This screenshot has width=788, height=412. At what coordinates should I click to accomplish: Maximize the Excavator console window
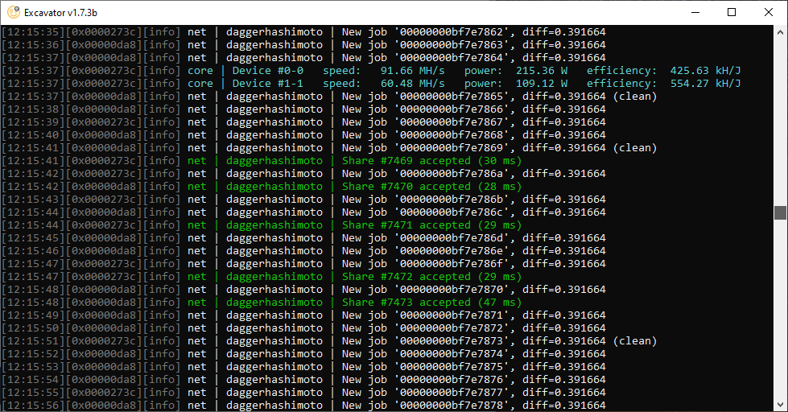point(732,12)
